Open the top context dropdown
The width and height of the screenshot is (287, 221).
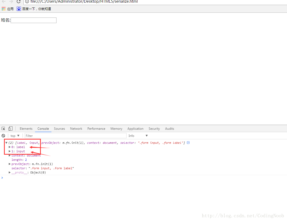pyautogui.click(x=15, y=136)
